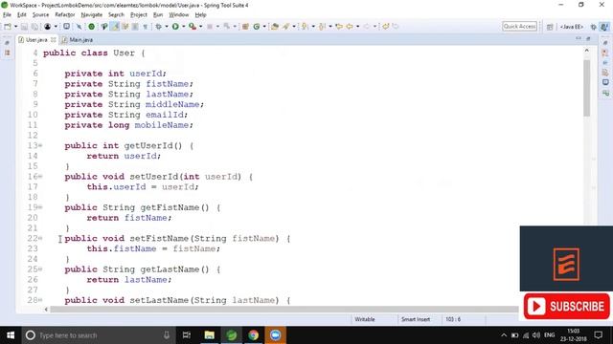The image size is (613, 344).
Task: Open File Explorer from the taskbar
Action: pos(209,335)
